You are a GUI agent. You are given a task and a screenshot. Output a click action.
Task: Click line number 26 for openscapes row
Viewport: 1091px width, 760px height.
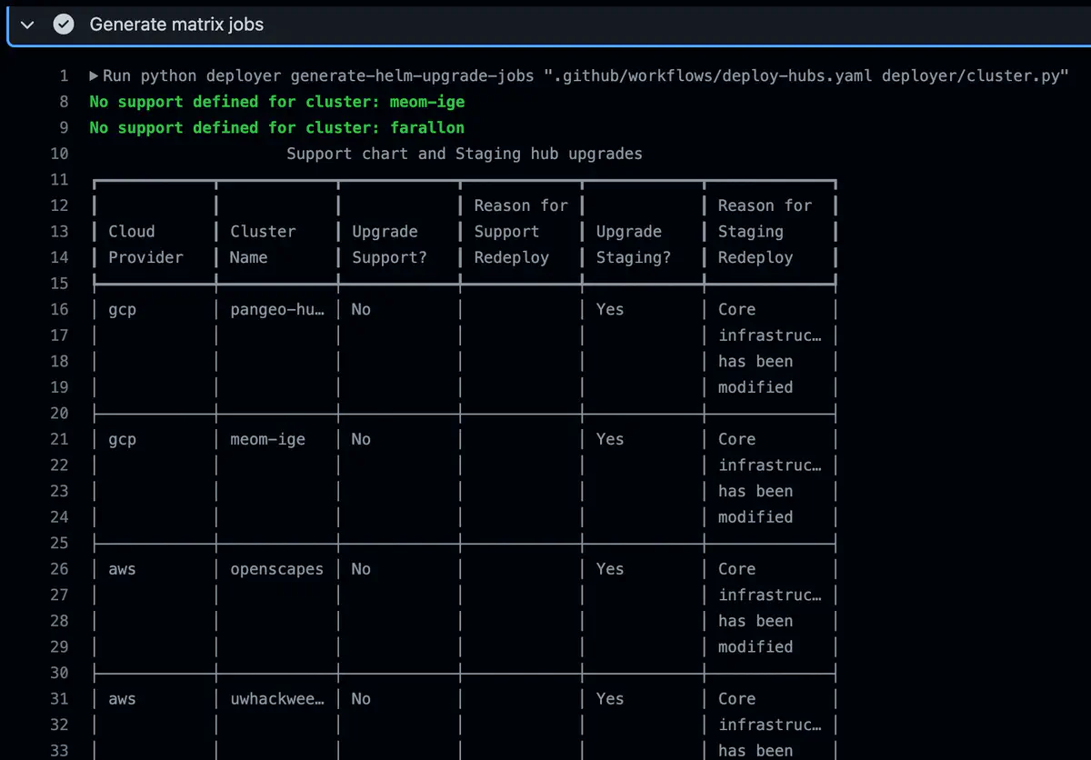click(x=59, y=569)
